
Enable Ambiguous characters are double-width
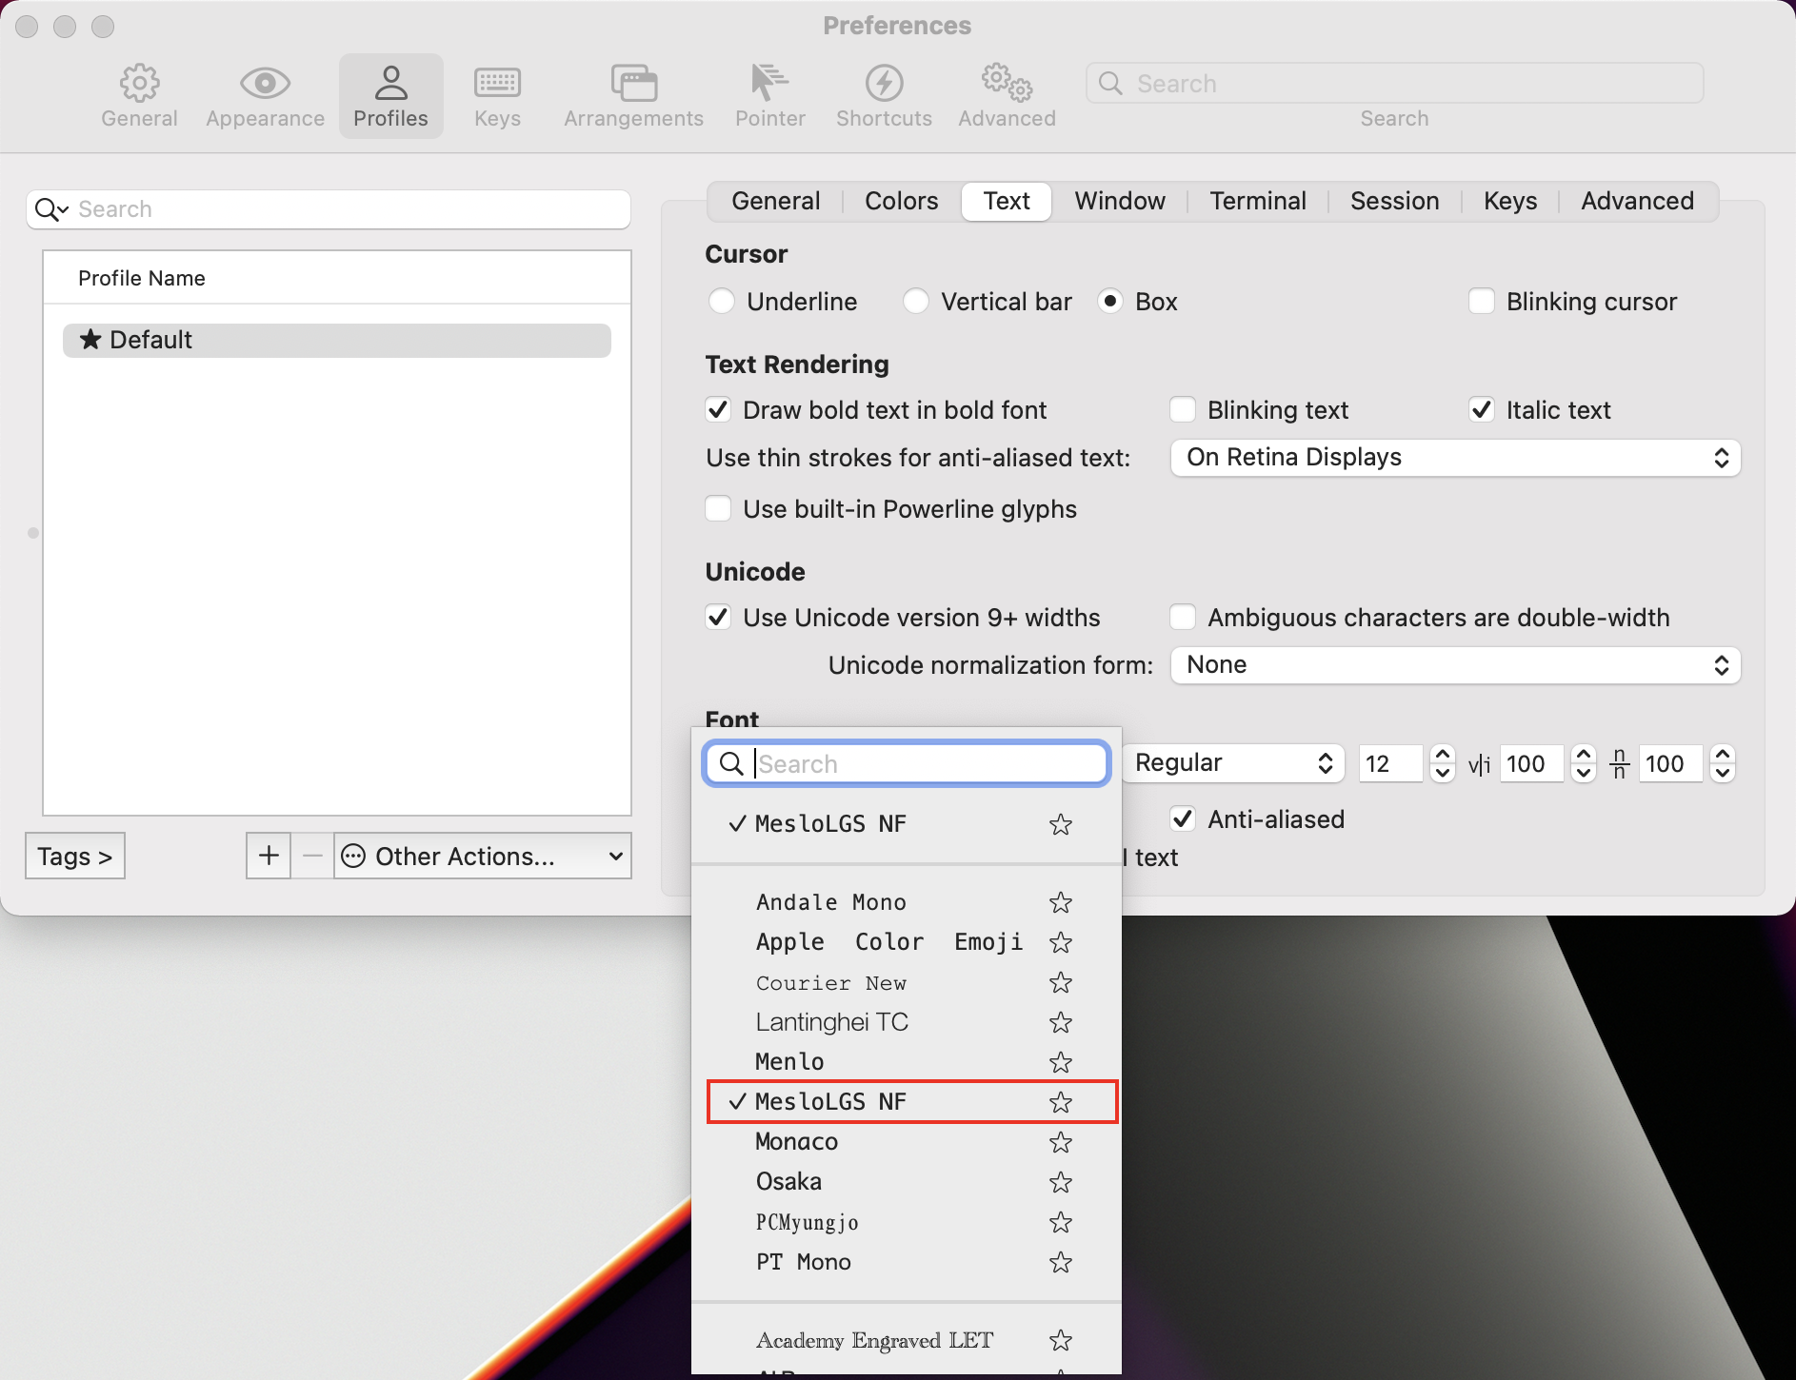(1183, 618)
